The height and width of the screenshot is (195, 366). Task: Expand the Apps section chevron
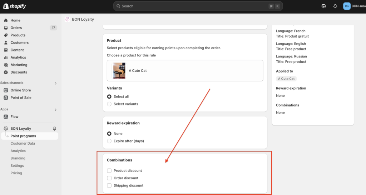pyautogui.click(x=55, y=110)
